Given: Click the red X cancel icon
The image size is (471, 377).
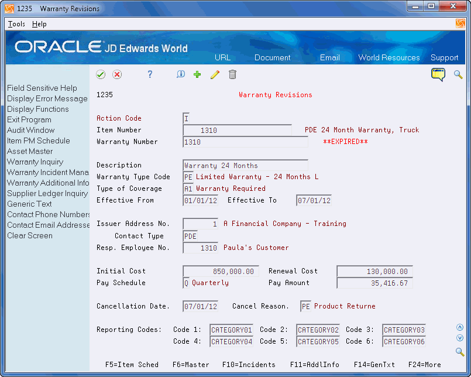Looking at the screenshot, I should [117, 74].
